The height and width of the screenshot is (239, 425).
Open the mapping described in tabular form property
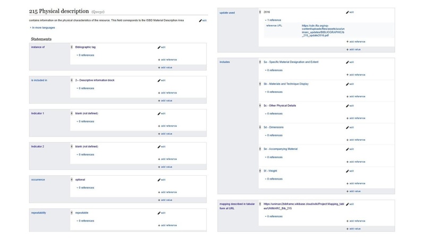(237, 206)
